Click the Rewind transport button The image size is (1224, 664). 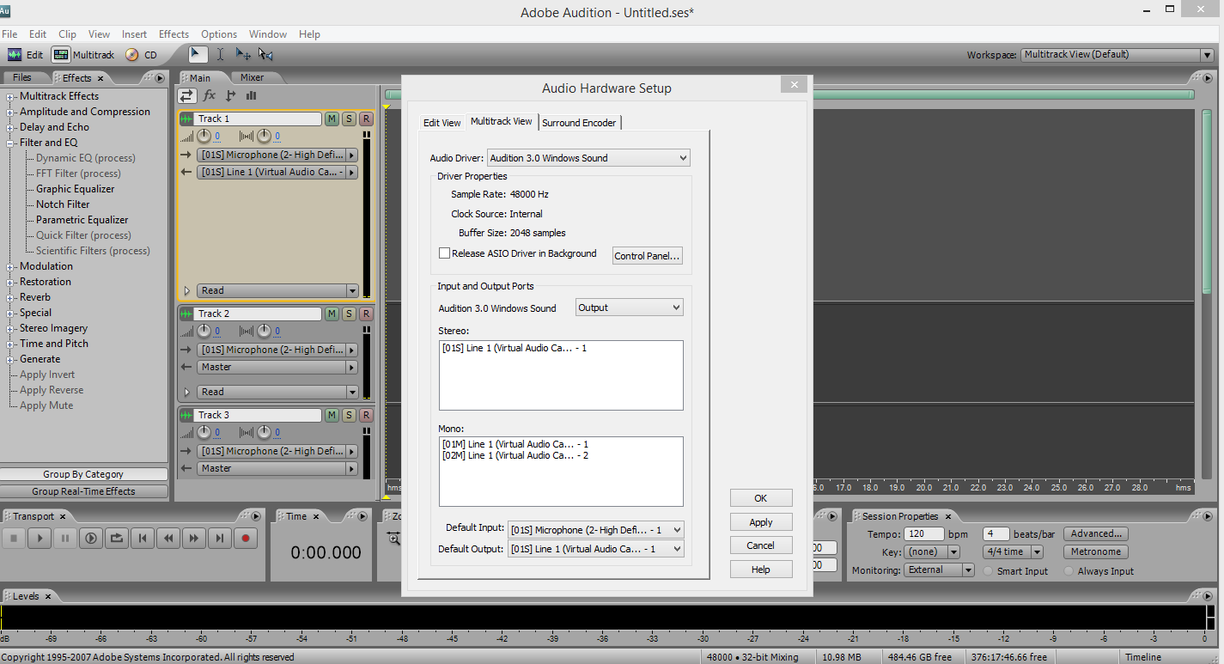[x=168, y=538]
